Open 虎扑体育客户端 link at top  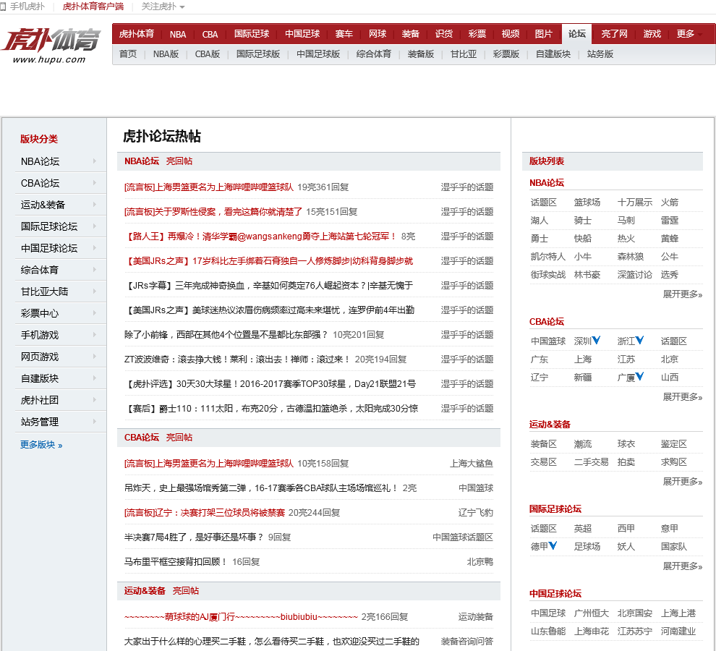click(x=93, y=7)
